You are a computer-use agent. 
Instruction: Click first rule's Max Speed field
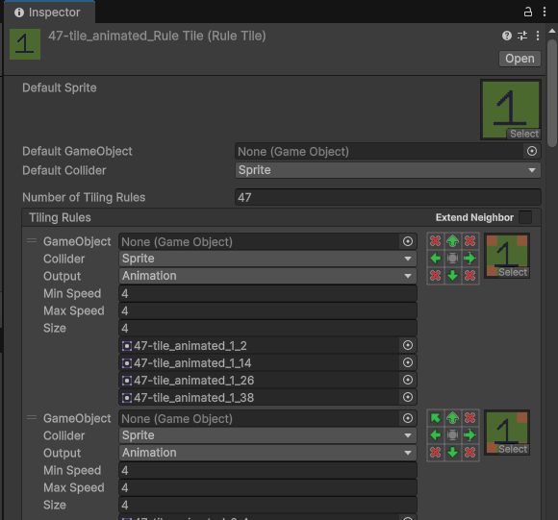pos(267,311)
